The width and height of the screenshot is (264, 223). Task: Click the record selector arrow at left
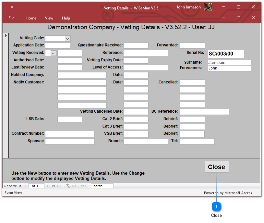click(6, 35)
